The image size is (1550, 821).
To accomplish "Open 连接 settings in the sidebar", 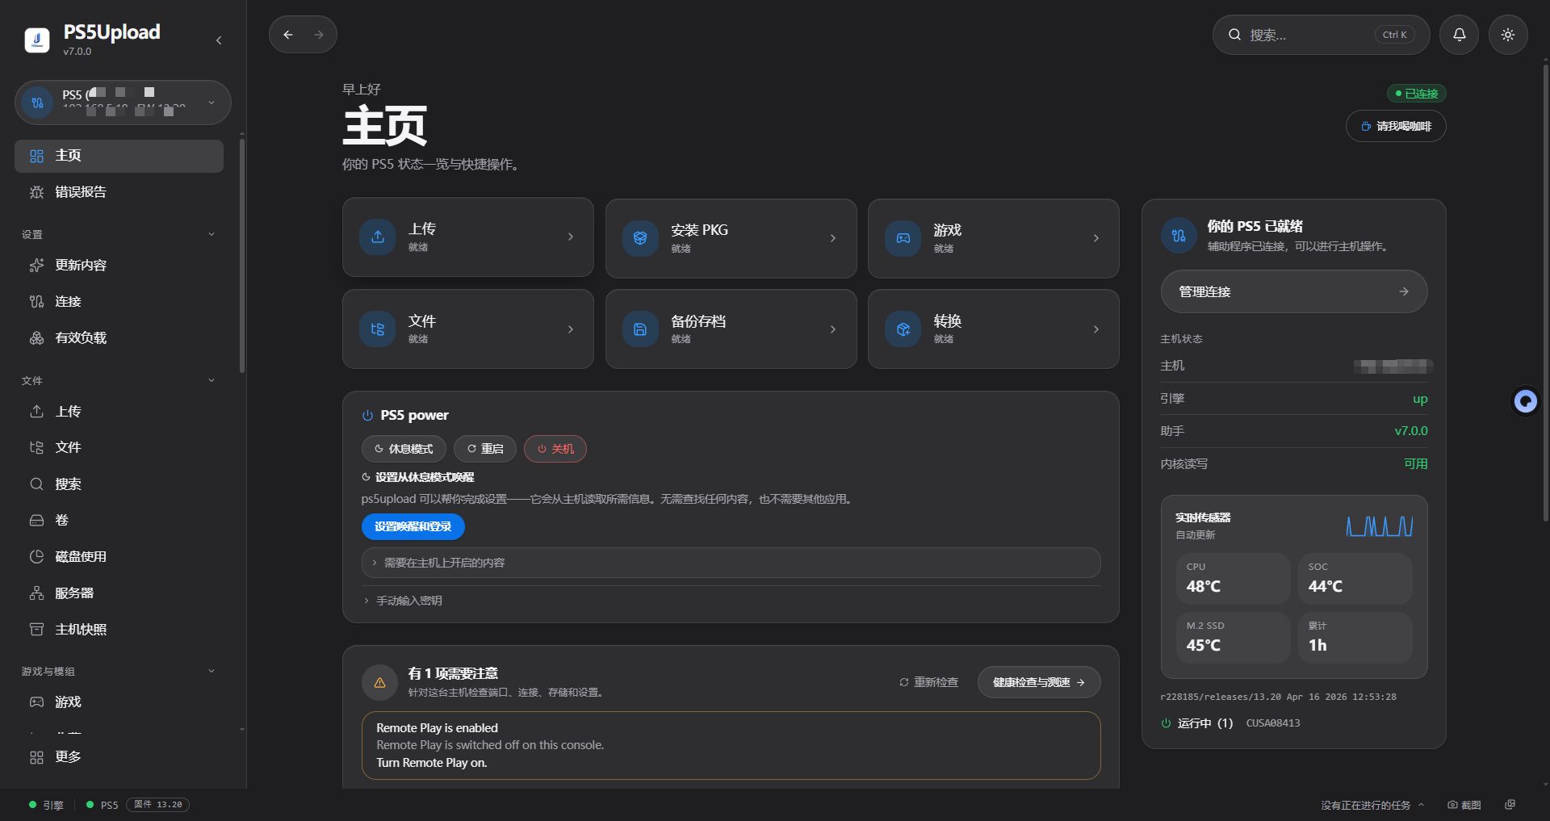I will point(119,302).
